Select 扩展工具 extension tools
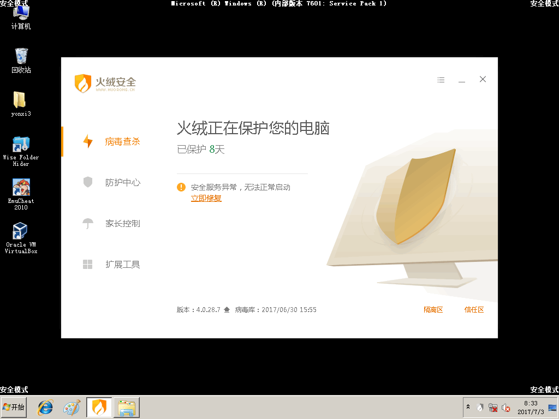The height and width of the screenshot is (419, 559). coord(122,265)
